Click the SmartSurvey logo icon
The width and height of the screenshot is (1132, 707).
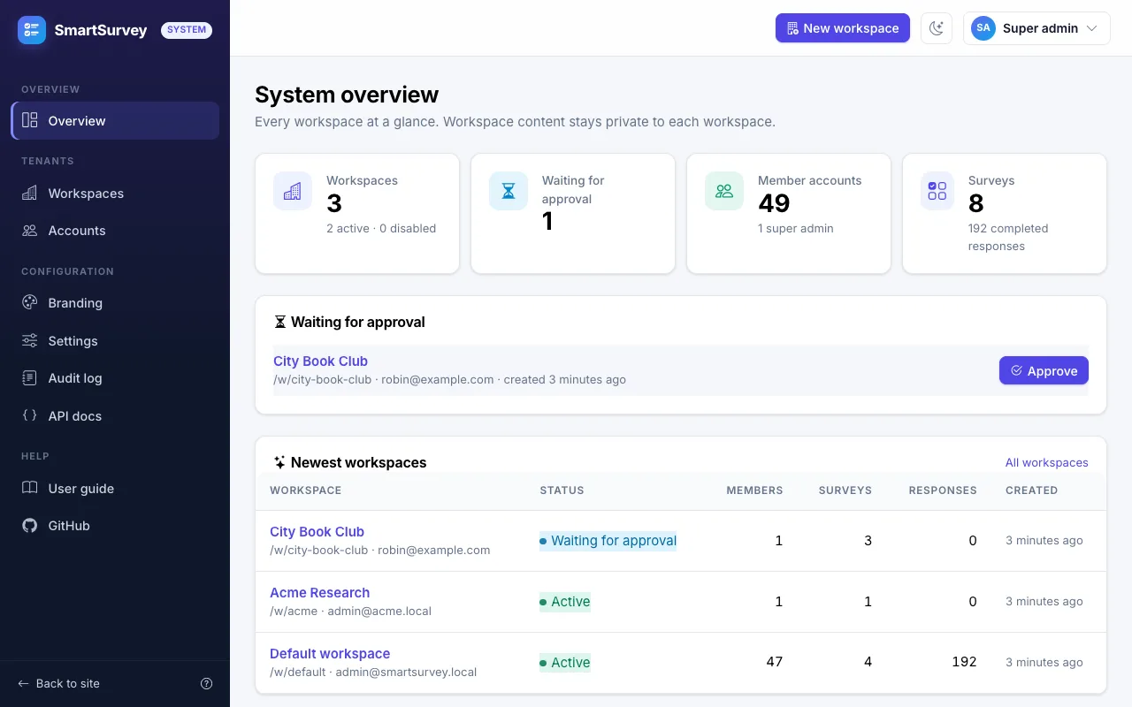(32, 30)
